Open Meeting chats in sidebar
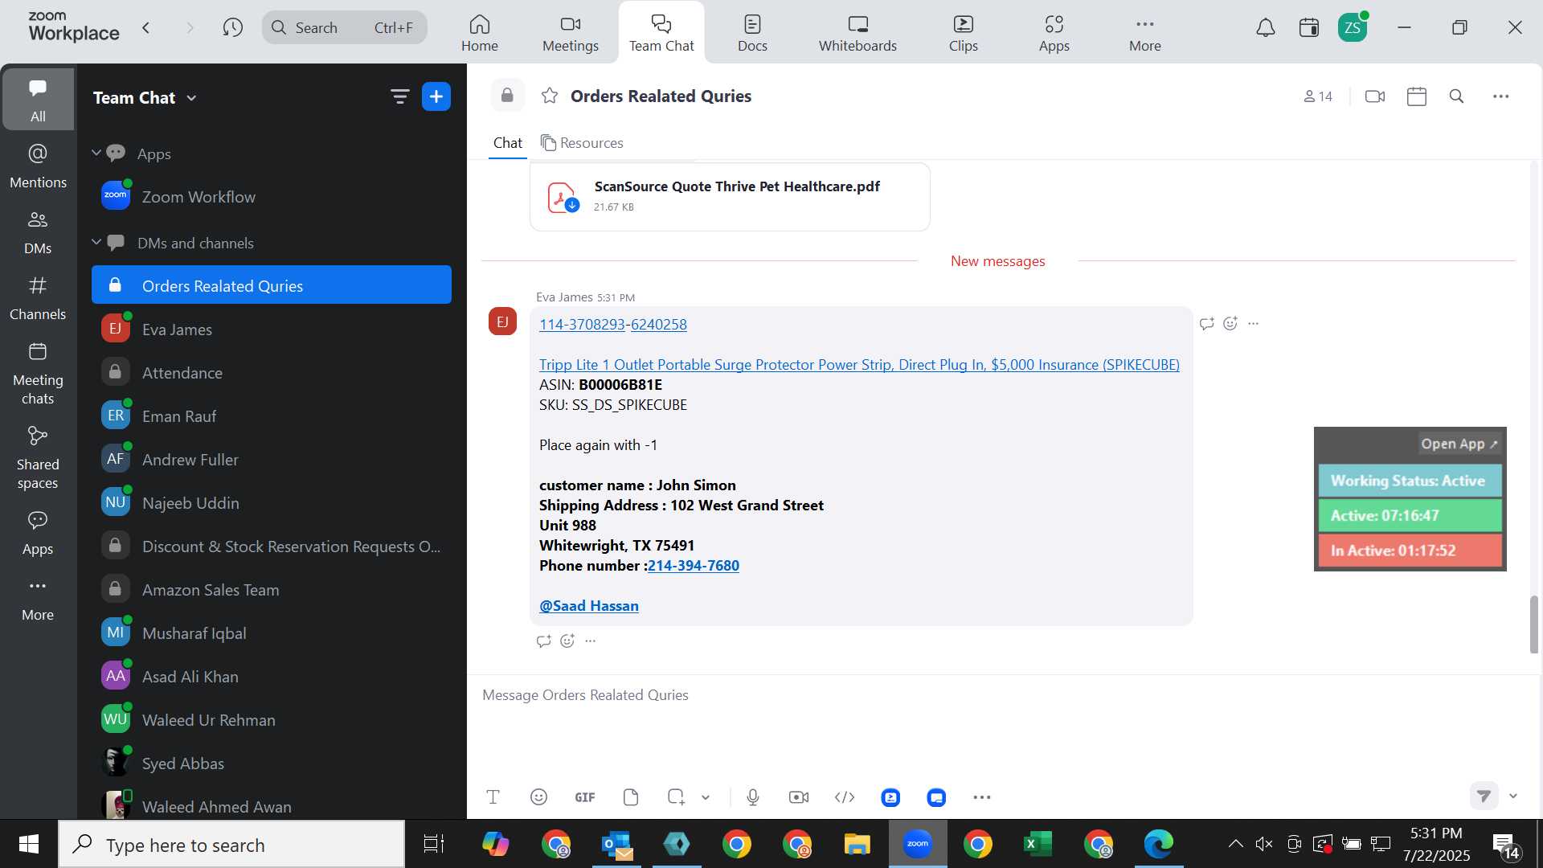This screenshot has width=1543, height=868. pos(38,374)
